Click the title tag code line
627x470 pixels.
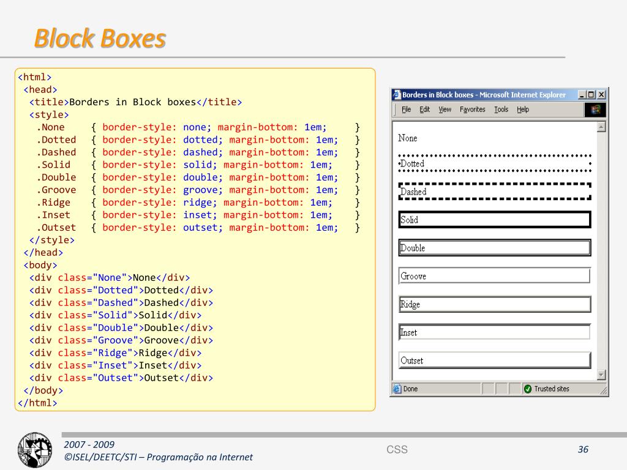click(135, 102)
